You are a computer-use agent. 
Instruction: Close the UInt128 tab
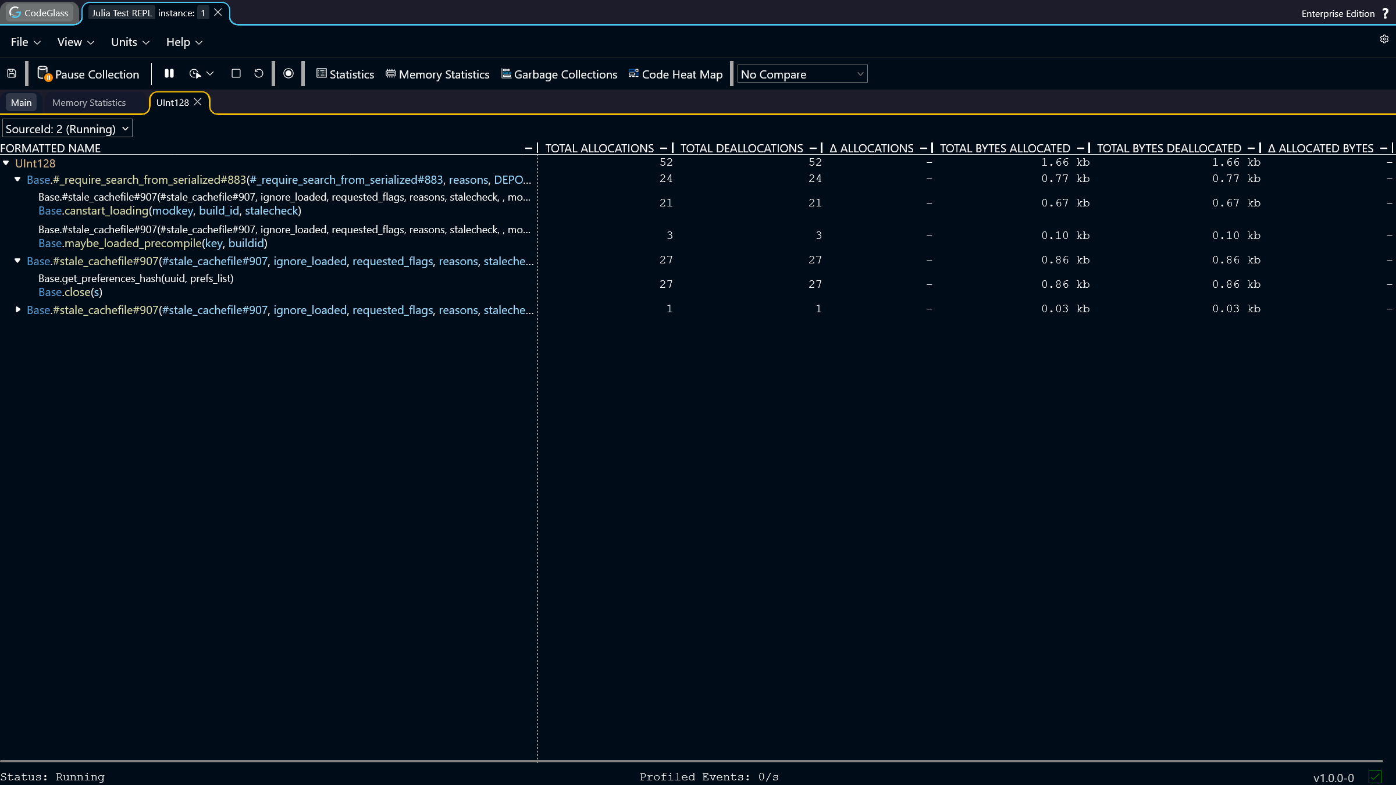(198, 102)
